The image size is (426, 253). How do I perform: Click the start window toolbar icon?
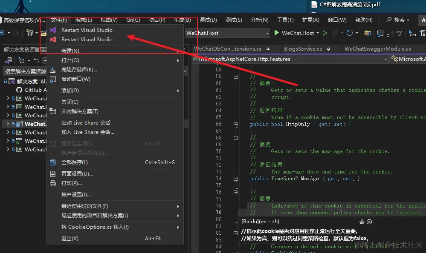pyautogui.click(x=380, y=33)
